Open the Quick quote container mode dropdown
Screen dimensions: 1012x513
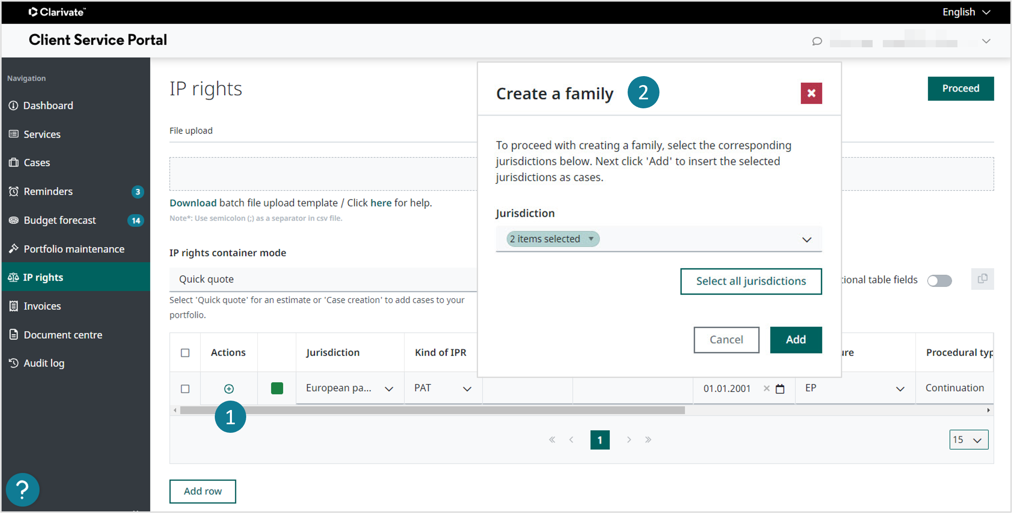[323, 279]
